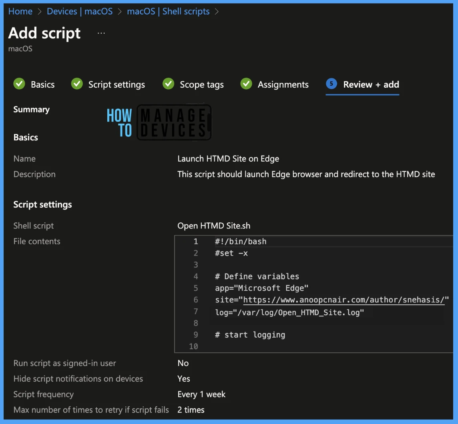Click the # Define variables comment line

[x=257, y=276]
